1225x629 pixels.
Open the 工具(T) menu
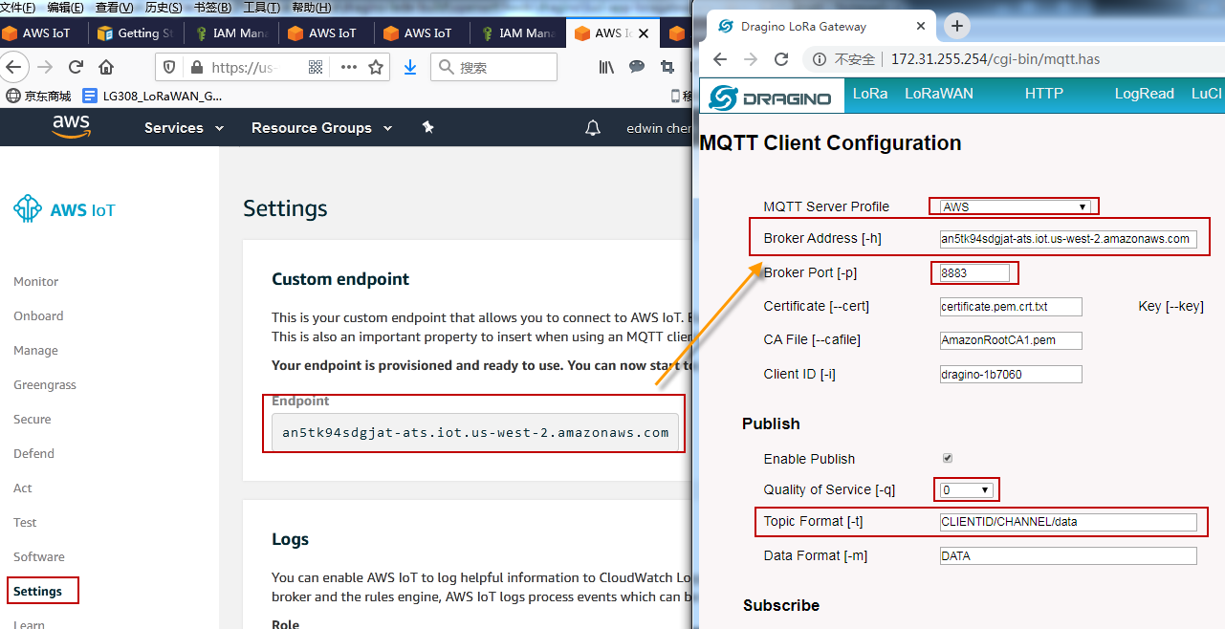(262, 8)
